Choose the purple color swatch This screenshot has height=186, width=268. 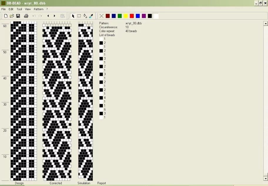click(144, 16)
